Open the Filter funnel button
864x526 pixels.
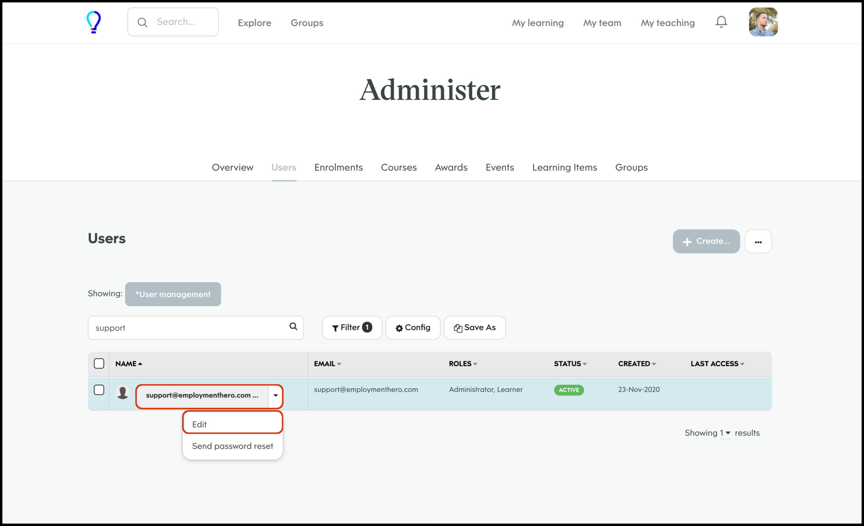[352, 328]
